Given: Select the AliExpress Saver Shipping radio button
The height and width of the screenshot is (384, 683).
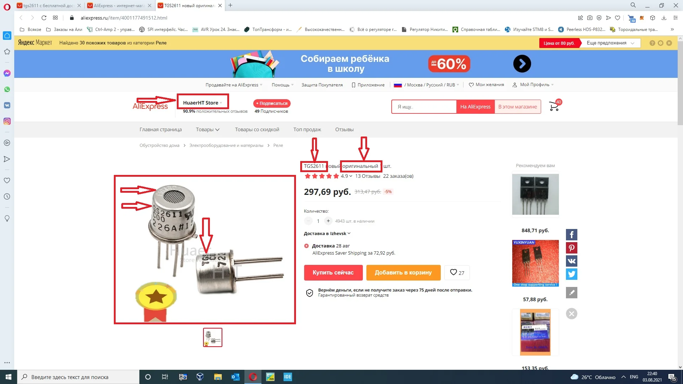Looking at the screenshot, I should (306, 246).
